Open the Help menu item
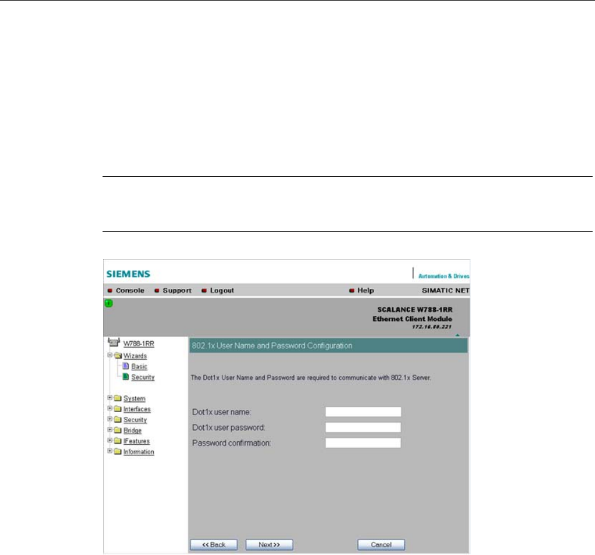Viewport: 595px width, 555px height. coord(365,291)
